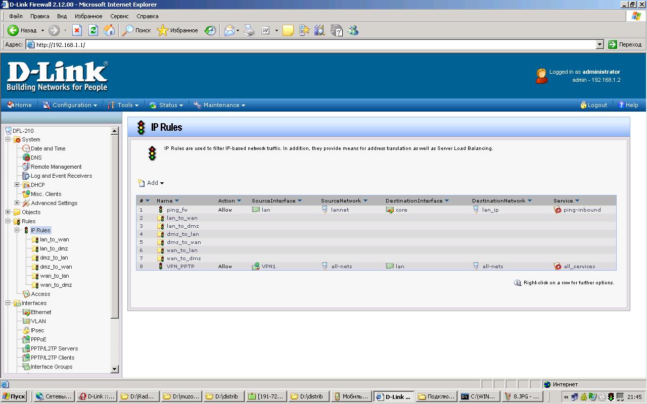The image size is (647, 404).
Task: Open the Maintenance menu
Action: click(x=219, y=105)
